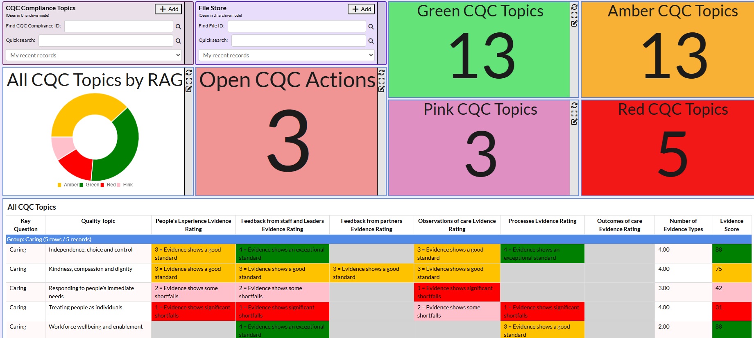Add a new File Store record
This screenshot has width=754, height=338.
pos(361,9)
